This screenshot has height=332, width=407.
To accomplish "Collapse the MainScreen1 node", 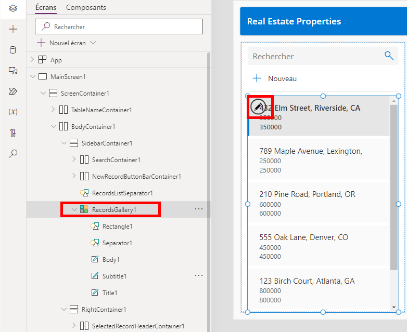I will pos(32,77).
